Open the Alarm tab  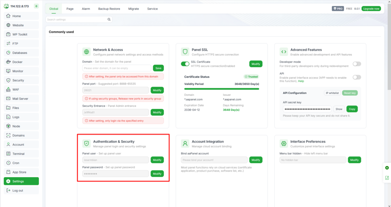tap(86, 9)
